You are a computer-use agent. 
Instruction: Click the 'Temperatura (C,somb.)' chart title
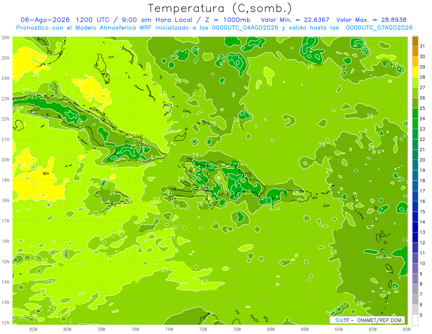pos(220,8)
